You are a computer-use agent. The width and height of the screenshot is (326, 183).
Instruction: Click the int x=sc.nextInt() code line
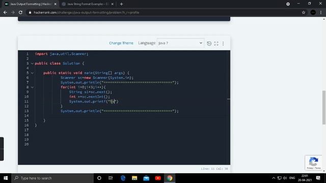(90, 97)
